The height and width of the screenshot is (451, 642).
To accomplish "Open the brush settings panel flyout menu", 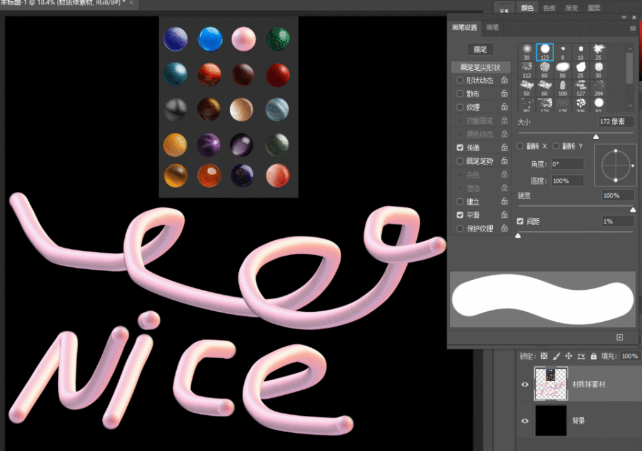I will tap(633, 28).
